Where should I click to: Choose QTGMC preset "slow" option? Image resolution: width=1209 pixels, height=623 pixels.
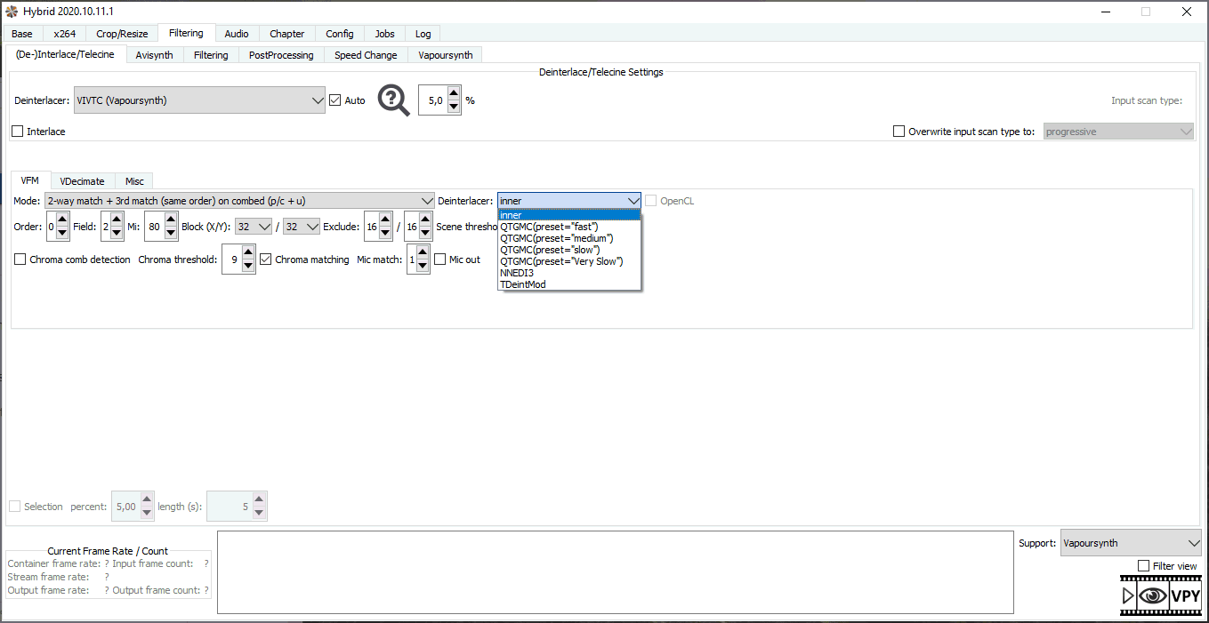point(550,250)
